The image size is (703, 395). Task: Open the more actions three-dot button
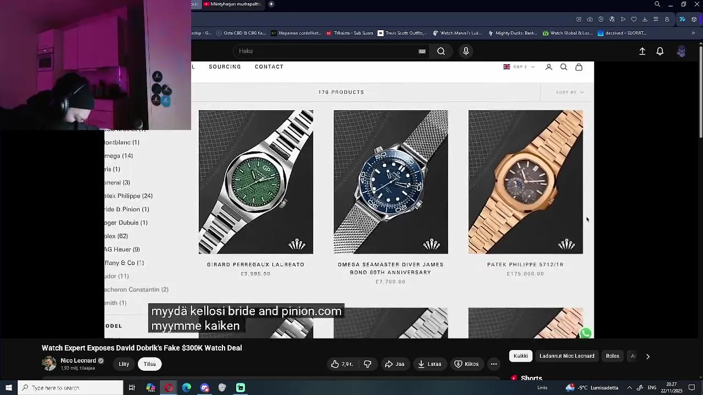pos(494,364)
